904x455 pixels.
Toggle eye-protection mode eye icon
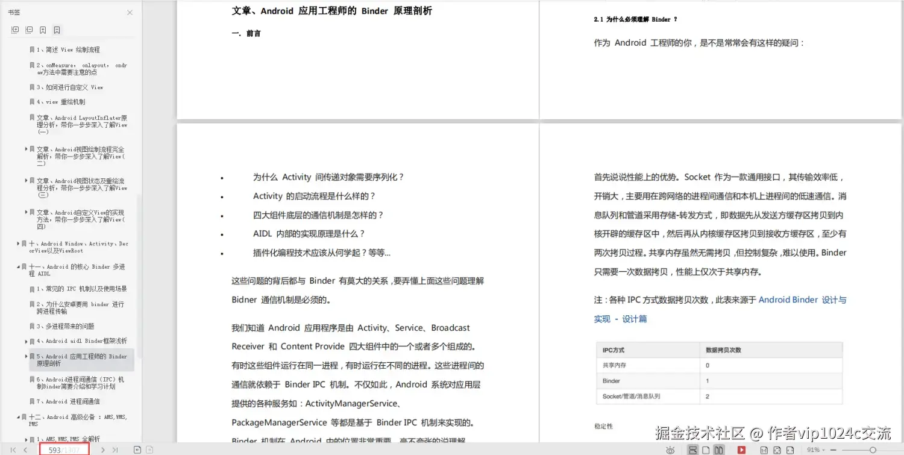[x=670, y=450]
